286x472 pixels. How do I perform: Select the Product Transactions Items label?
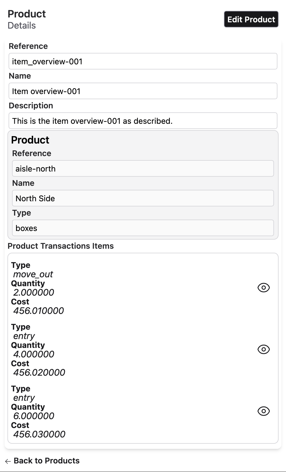[60, 246]
